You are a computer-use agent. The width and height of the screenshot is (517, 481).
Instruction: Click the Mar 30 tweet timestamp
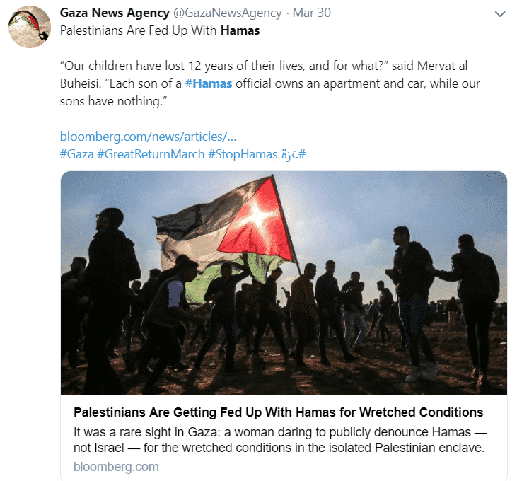(312, 13)
